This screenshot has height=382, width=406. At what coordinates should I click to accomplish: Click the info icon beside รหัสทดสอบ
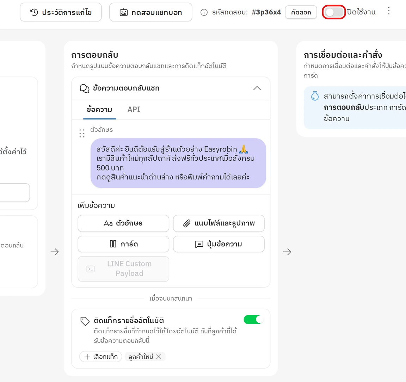204,12
